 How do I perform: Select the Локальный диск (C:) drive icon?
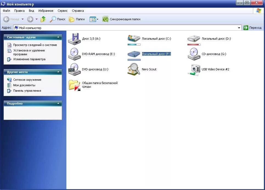click(x=134, y=39)
